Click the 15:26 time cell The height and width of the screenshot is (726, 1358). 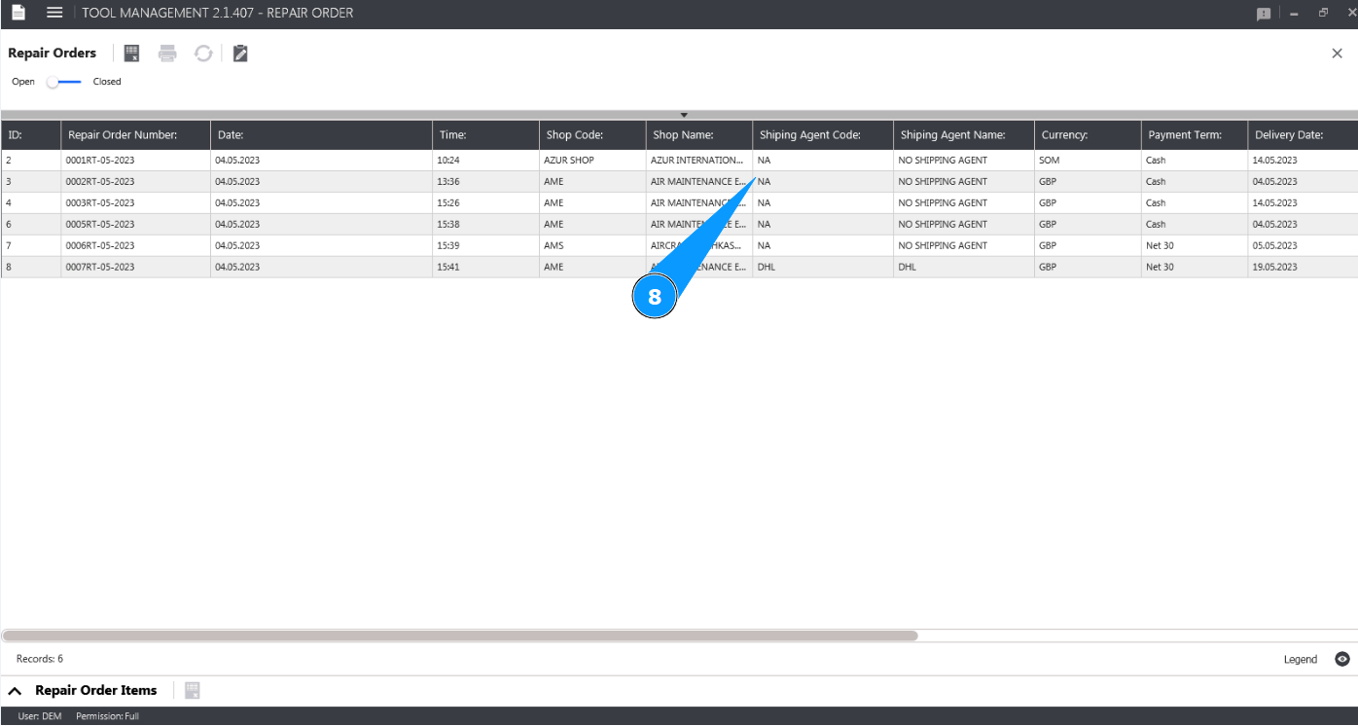pyautogui.click(x=486, y=203)
